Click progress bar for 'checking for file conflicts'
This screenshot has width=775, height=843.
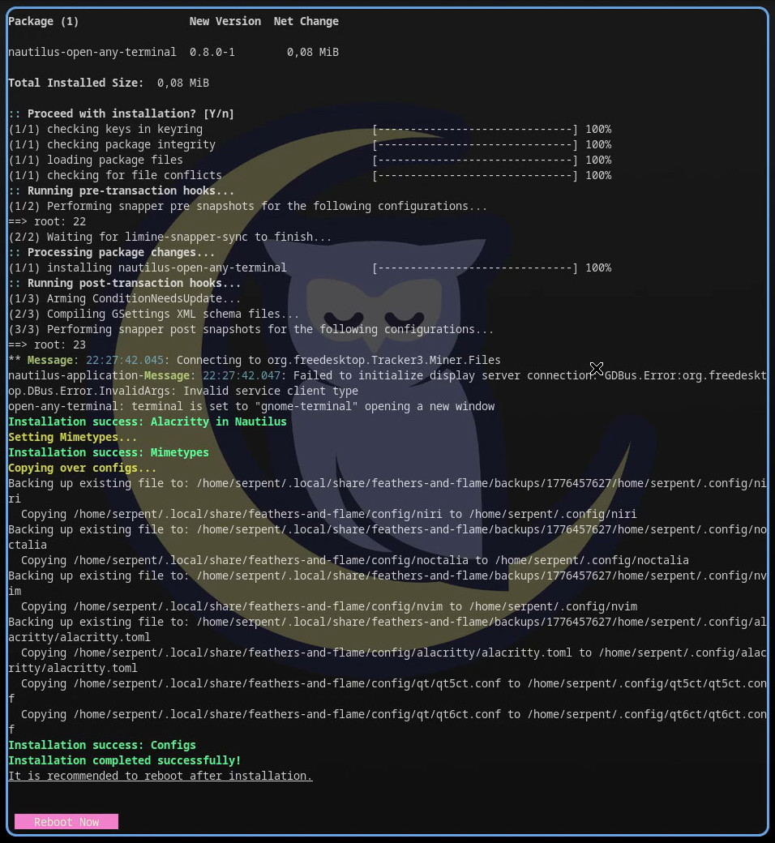point(475,175)
